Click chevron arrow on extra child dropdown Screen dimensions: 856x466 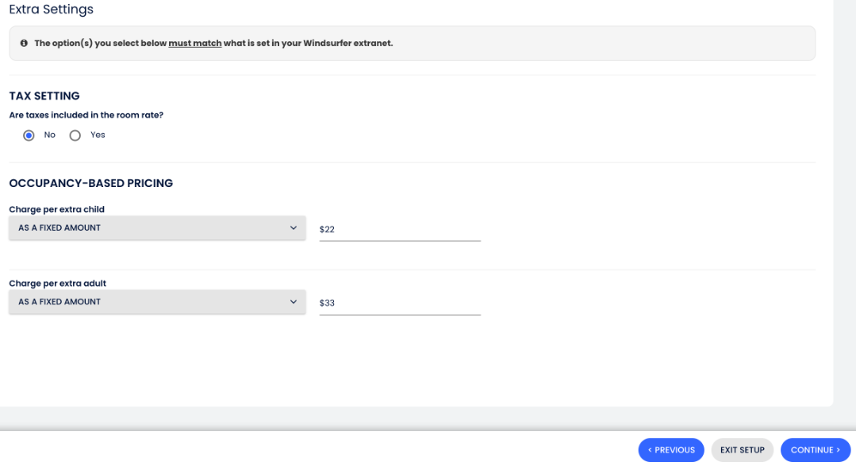[x=293, y=228]
